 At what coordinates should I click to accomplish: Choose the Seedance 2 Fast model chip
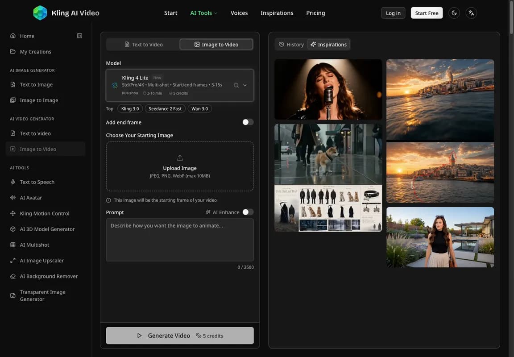165,108
